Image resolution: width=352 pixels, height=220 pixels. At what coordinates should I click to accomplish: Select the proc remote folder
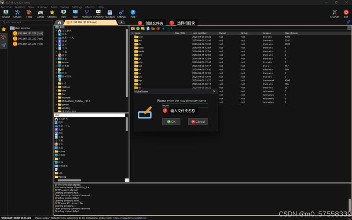point(139,62)
